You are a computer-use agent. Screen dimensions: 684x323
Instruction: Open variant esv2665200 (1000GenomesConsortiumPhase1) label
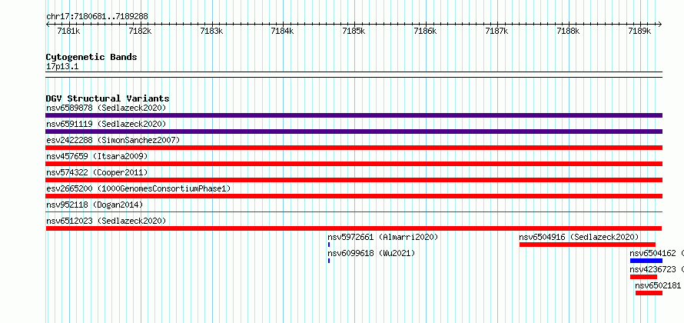[138, 188]
